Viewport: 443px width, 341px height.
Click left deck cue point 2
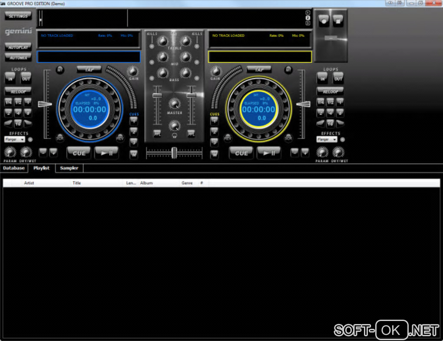click(134, 132)
